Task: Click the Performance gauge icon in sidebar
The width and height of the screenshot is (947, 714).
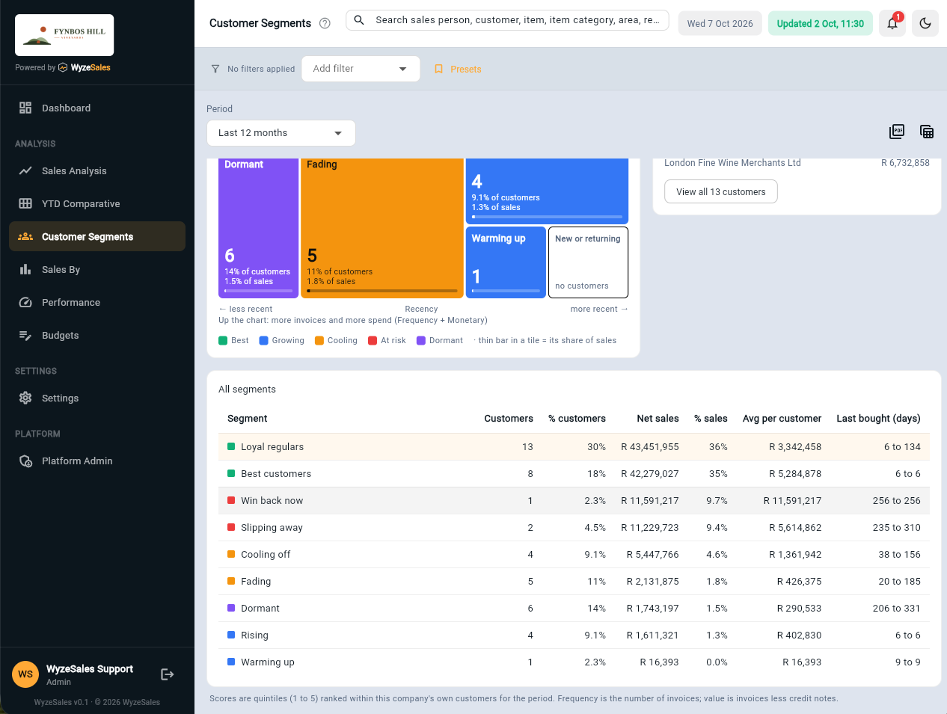Action: pyautogui.click(x=25, y=302)
